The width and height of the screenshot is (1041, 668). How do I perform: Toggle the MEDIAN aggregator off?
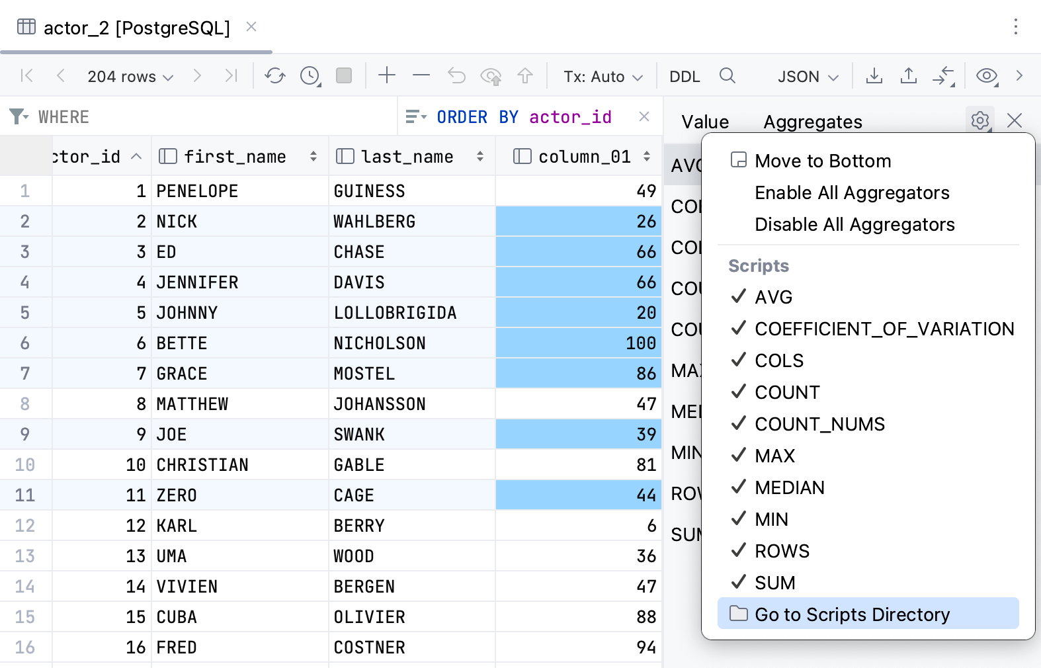tap(789, 487)
